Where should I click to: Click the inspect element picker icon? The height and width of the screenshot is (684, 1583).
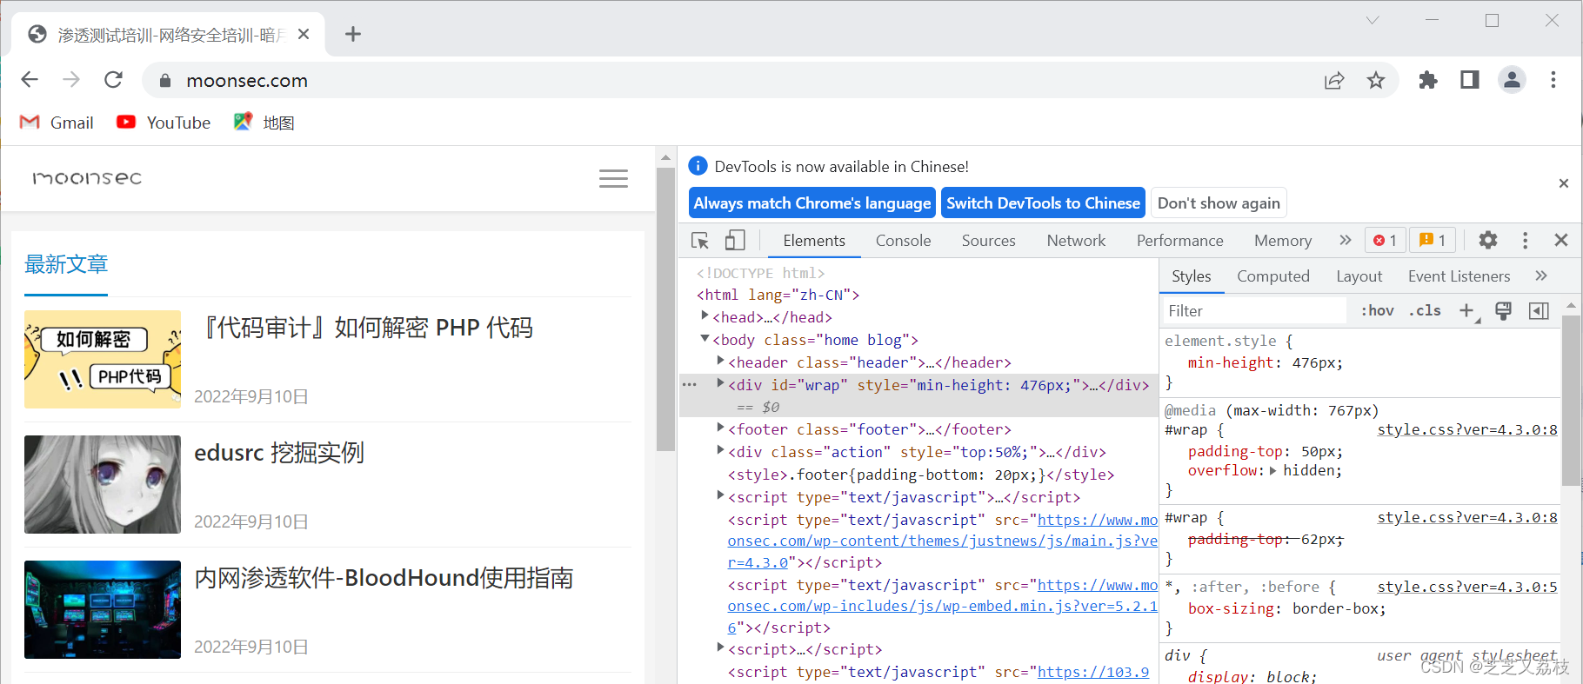700,241
